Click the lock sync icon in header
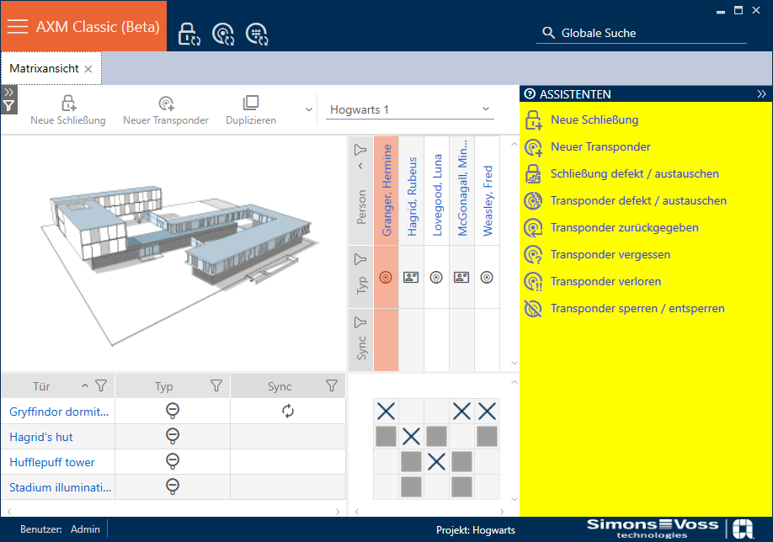This screenshot has width=773, height=542. click(x=189, y=34)
